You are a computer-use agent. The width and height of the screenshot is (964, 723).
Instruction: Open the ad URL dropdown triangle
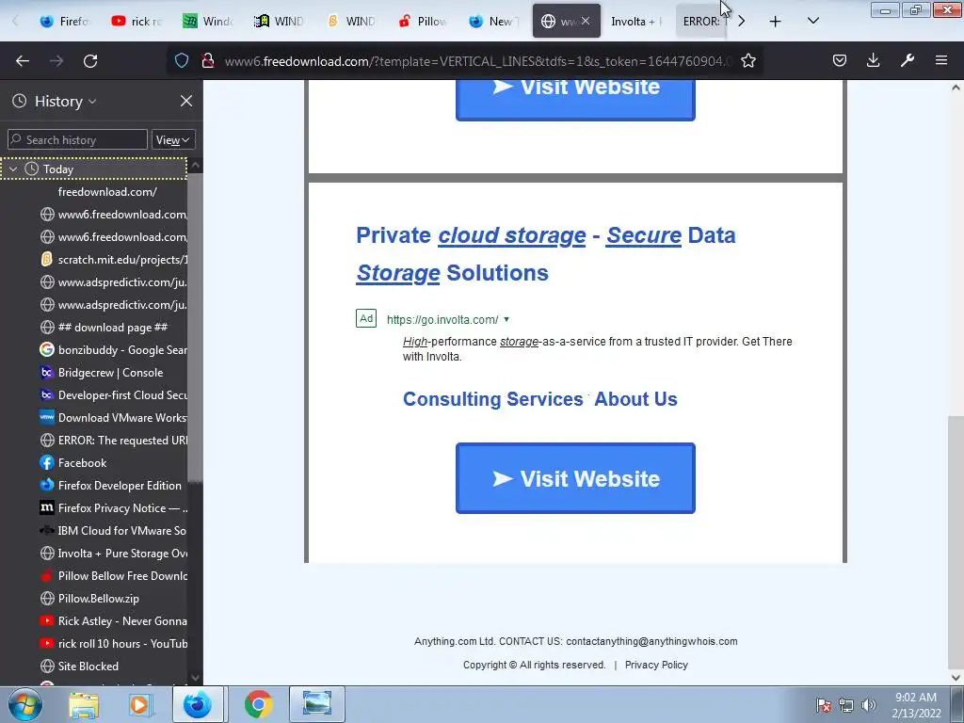click(x=506, y=319)
